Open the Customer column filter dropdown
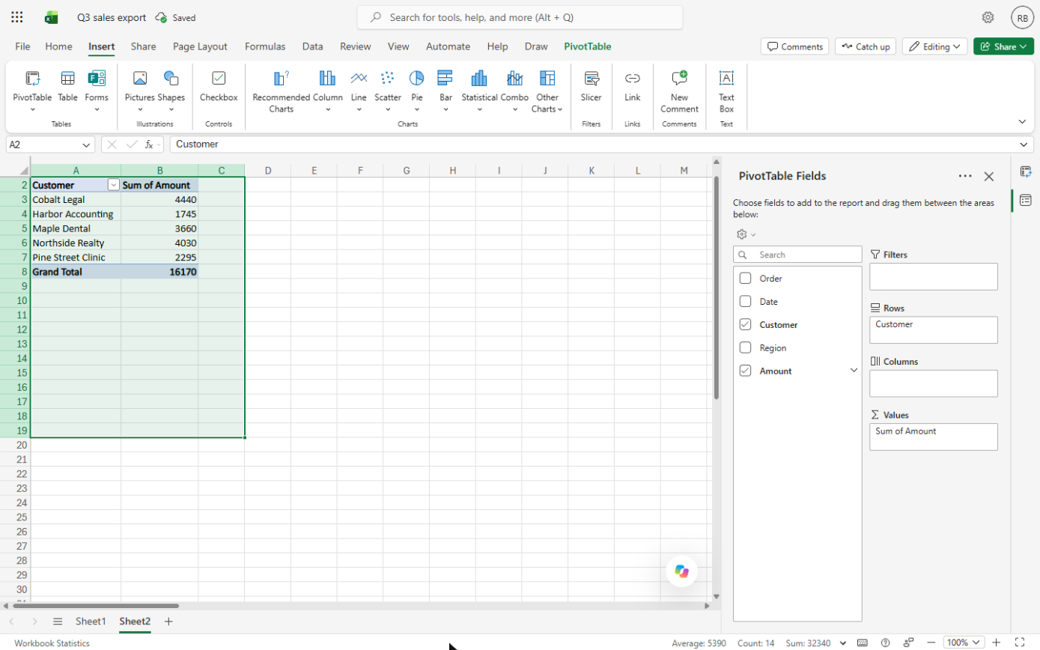The height and width of the screenshot is (650, 1040). 113,185
